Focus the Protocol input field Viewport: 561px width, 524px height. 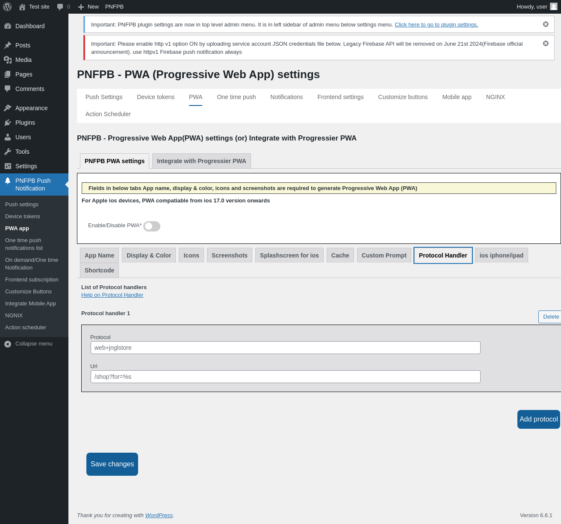(x=286, y=348)
